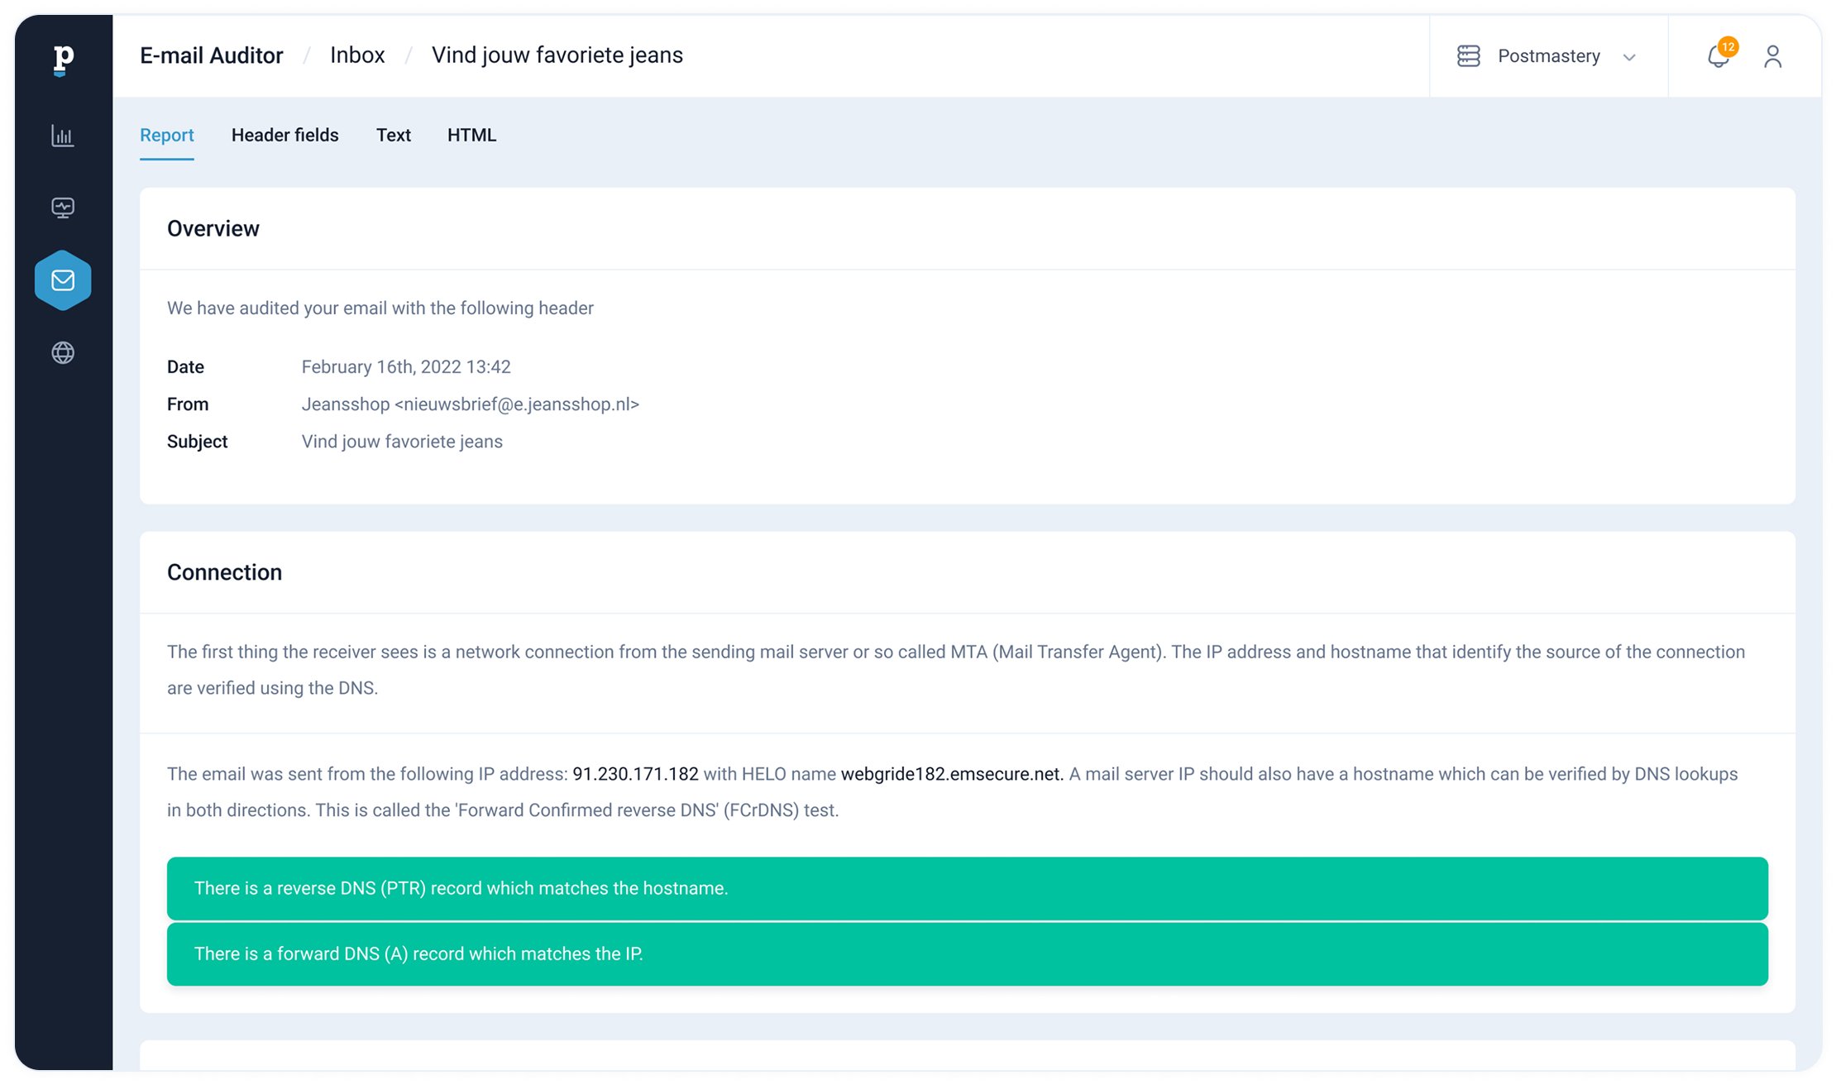Click the Postmastery logo icon

pos(63,60)
